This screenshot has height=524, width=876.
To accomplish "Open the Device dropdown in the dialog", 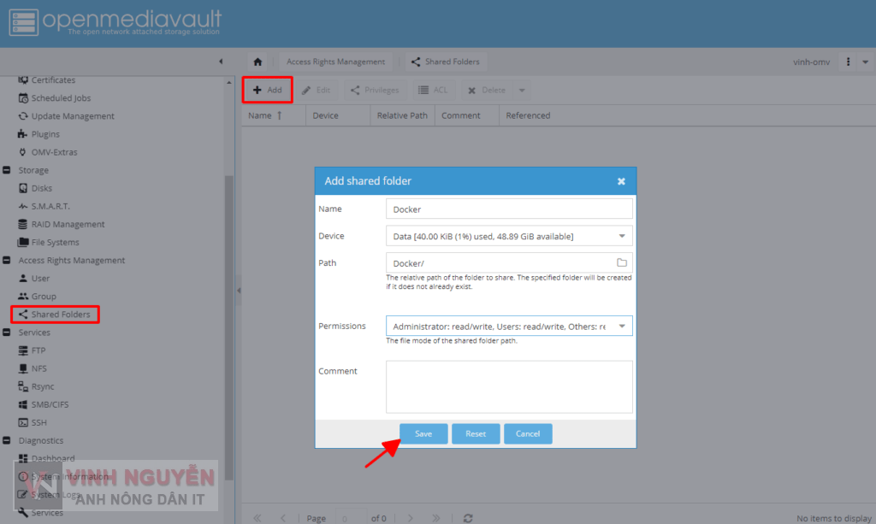I will click(x=623, y=235).
